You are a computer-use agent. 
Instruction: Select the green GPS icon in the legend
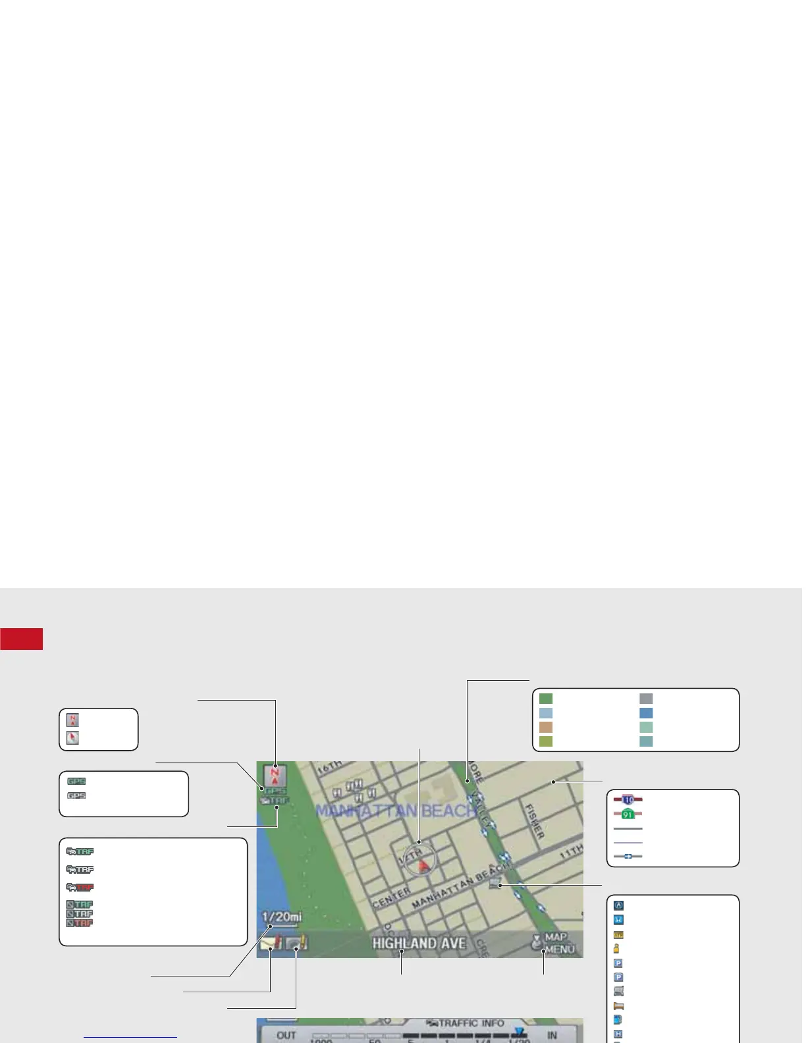click(76, 782)
